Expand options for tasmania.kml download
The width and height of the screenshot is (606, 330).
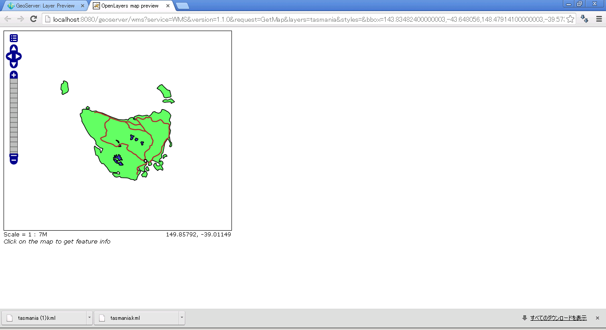coord(181,318)
